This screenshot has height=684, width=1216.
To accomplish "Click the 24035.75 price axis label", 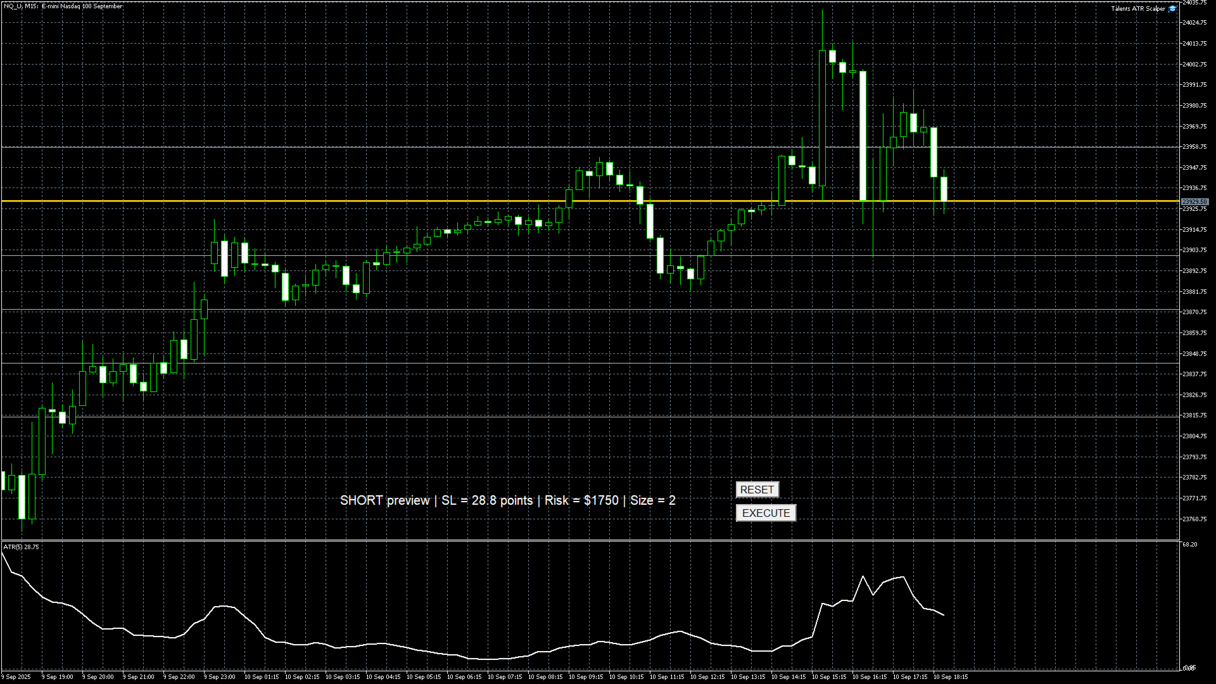I will 1194,3.
